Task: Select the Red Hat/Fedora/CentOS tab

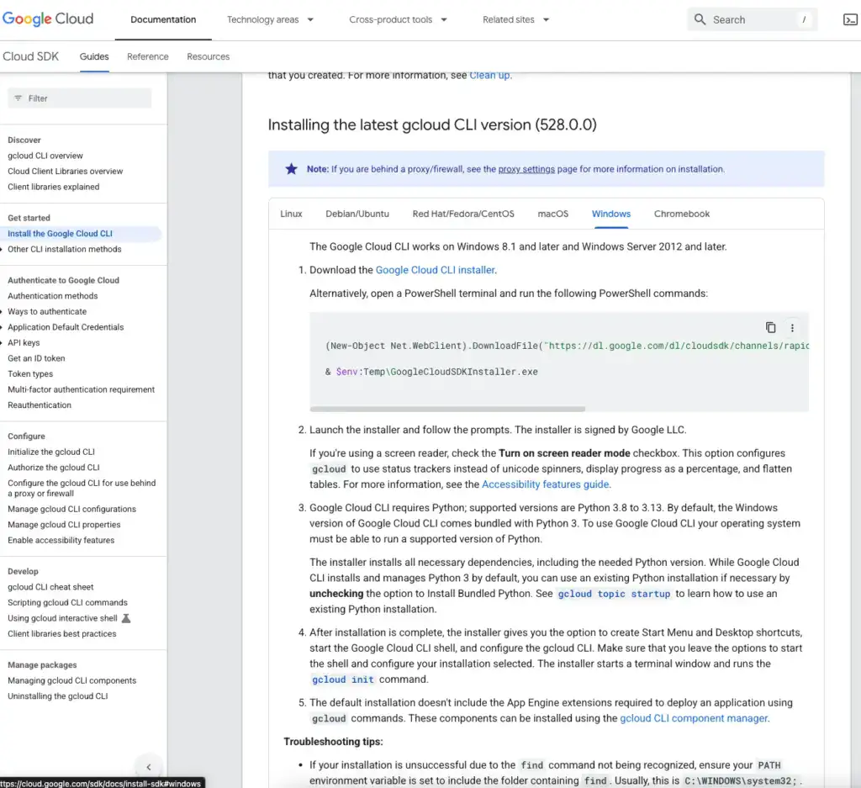Action: [x=463, y=214]
